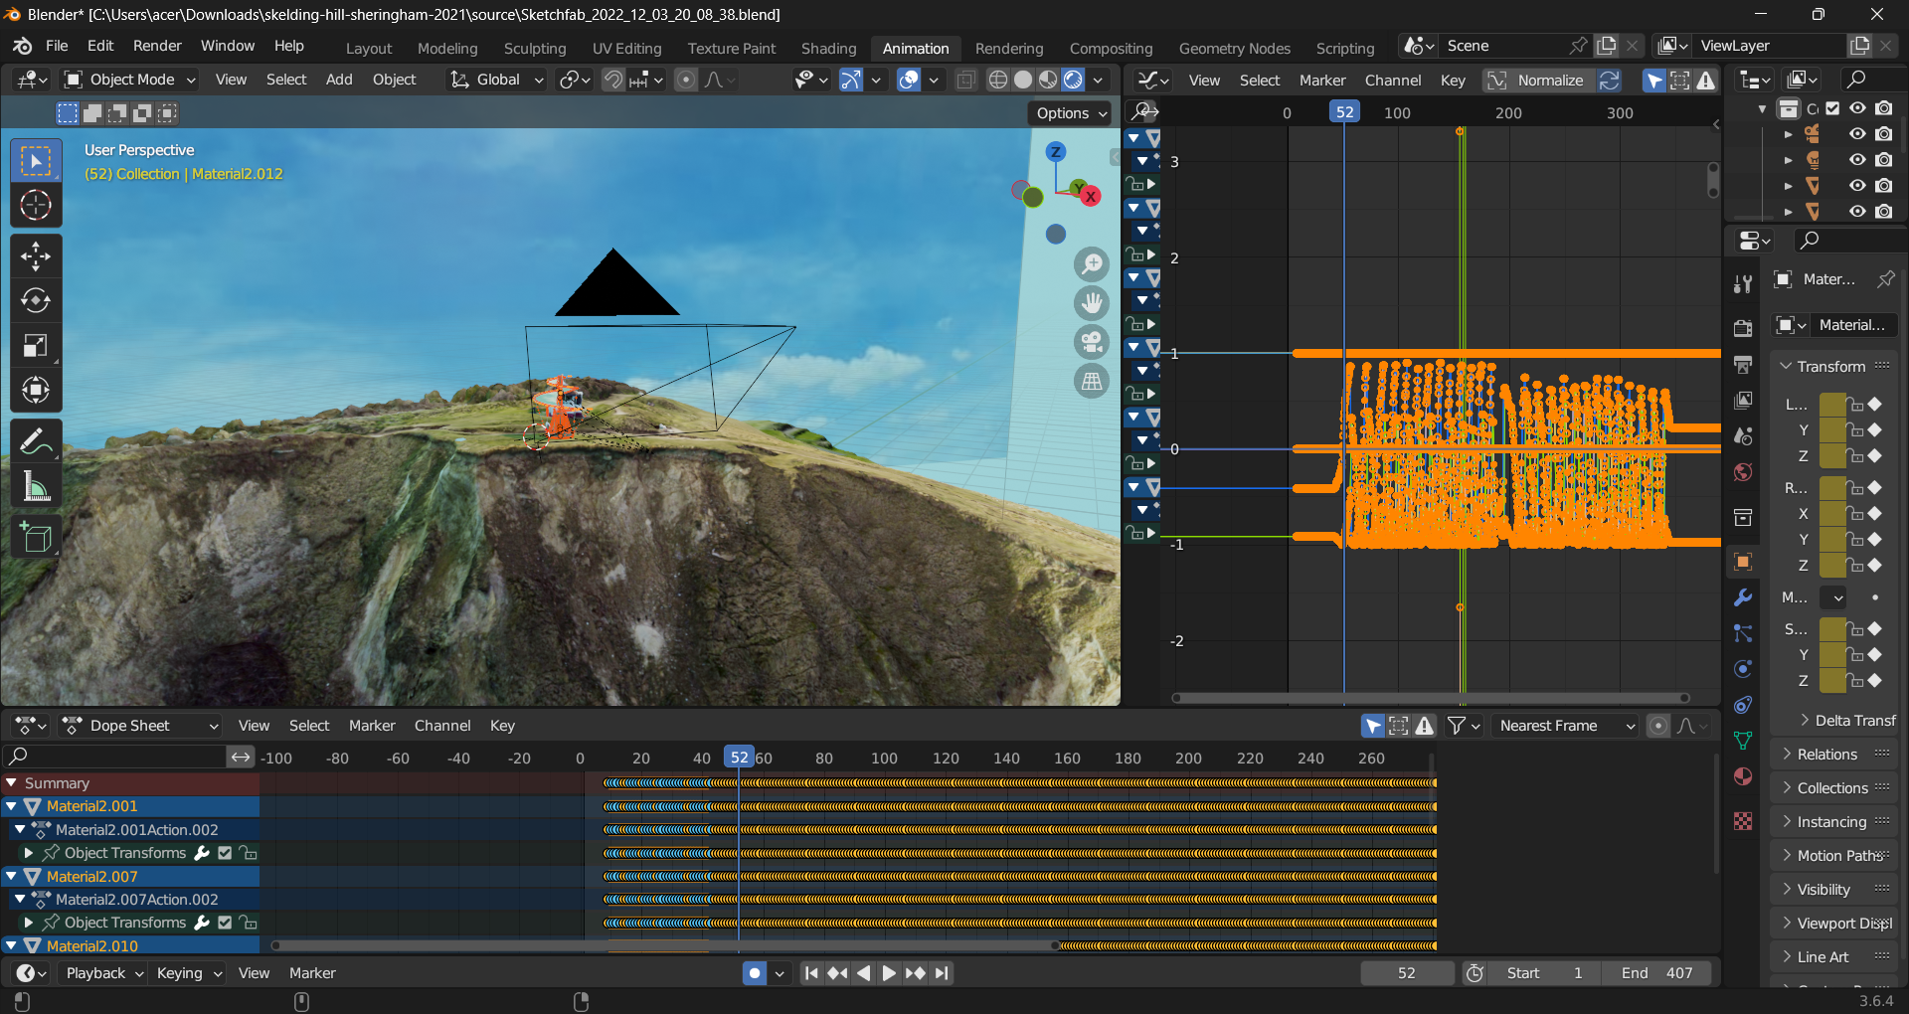
Task: Activate the 3D Cursor tool
Action: 36,205
